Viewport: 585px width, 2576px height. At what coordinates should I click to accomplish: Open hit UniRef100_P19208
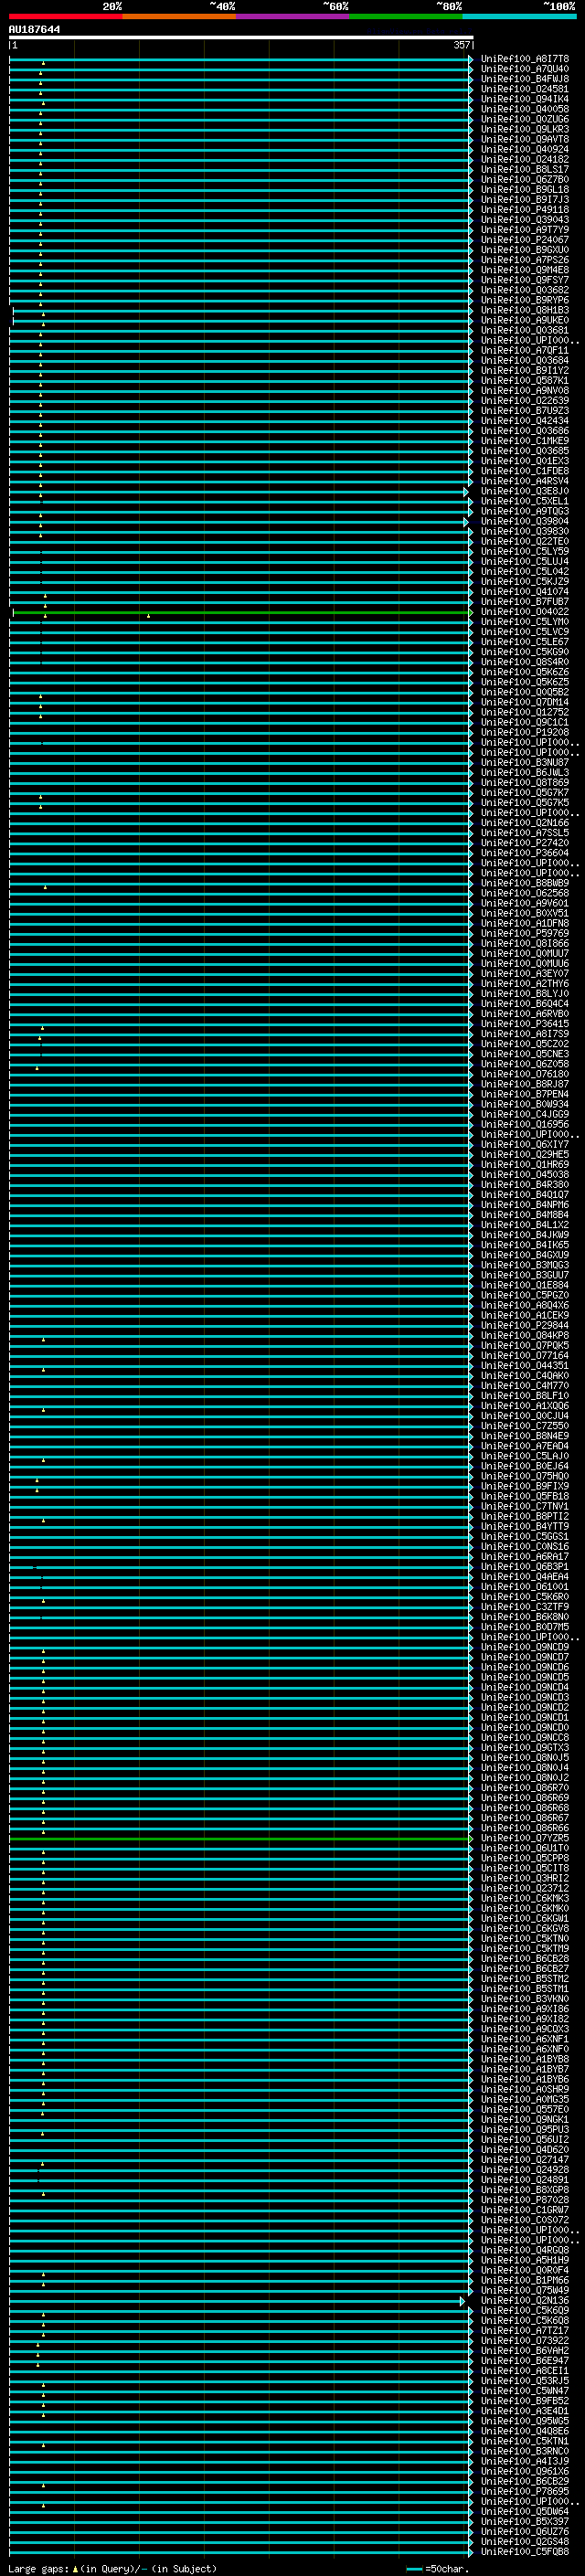524,733
